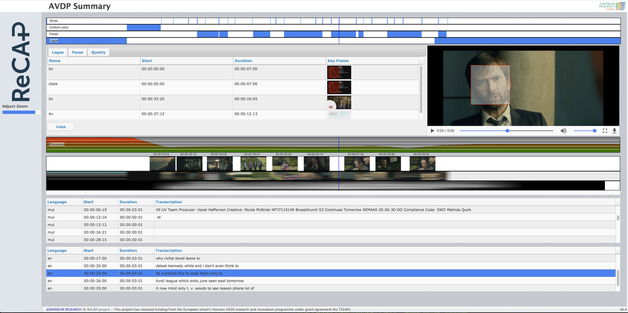
Task: Select the mul row starting at 00:00:28:15
Action: 331,239
